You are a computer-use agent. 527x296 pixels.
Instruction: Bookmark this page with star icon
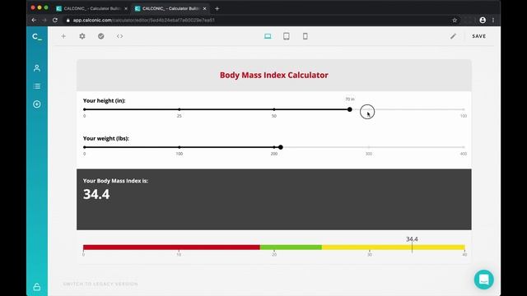tap(455, 20)
